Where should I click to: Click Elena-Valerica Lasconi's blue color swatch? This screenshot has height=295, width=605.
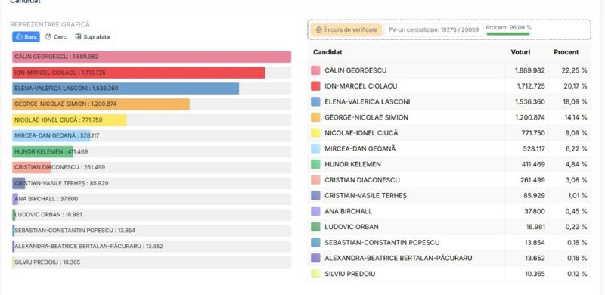[x=315, y=101]
